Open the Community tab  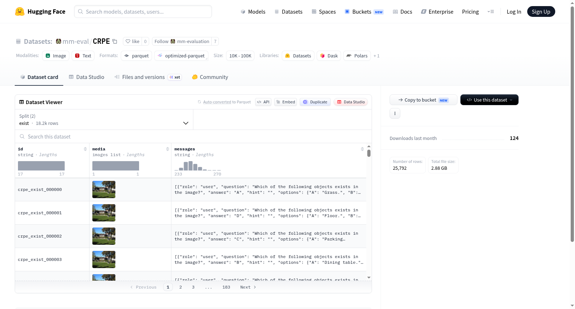click(210, 77)
